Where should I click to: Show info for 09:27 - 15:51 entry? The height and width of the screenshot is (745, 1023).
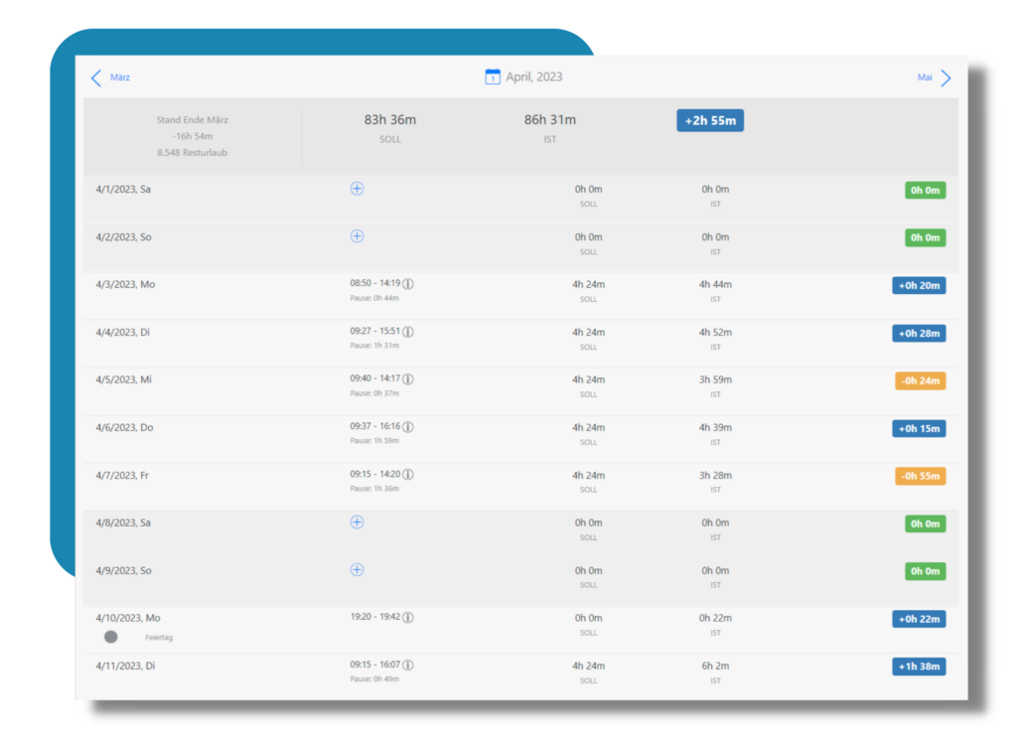[408, 332]
